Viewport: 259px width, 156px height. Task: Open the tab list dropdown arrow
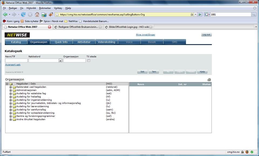point(256,27)
